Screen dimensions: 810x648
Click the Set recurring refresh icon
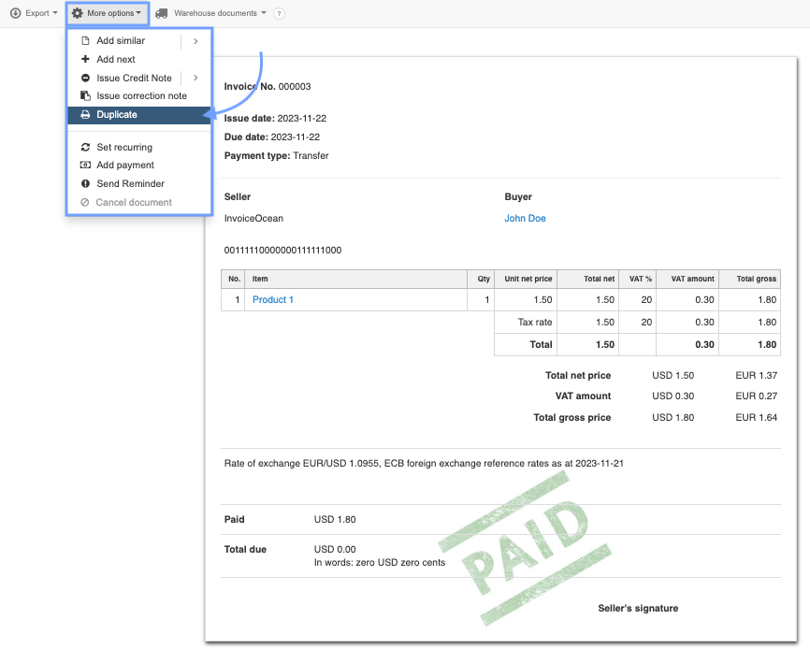[x=86, y=147]
